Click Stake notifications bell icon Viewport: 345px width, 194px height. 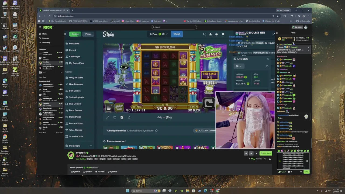[x=217, y=34]
